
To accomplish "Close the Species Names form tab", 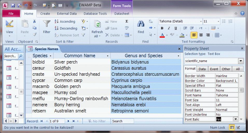I will pos(179,49).
